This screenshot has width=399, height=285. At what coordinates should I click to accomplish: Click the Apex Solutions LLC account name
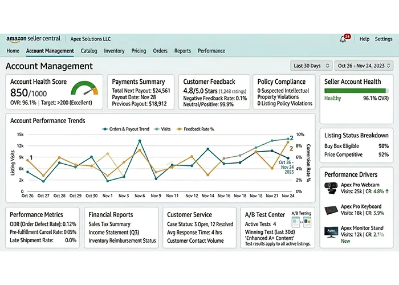point(90,39)
